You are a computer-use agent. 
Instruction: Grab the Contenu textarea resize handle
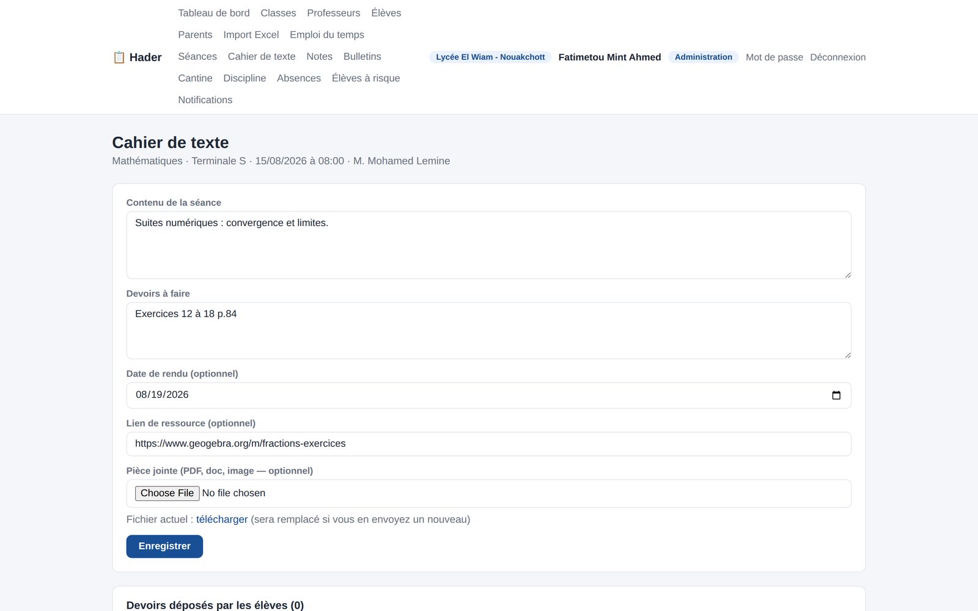847,275
